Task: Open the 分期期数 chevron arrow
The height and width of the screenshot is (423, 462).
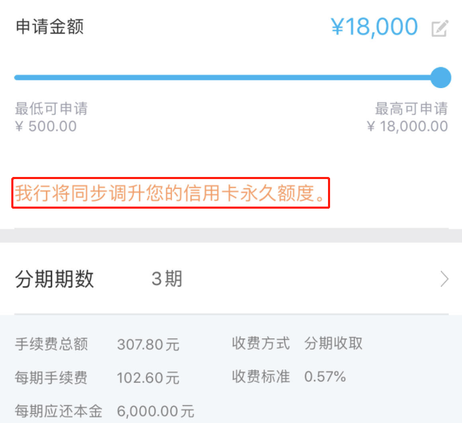Action: pyautogui.click(x=444, y=279)
